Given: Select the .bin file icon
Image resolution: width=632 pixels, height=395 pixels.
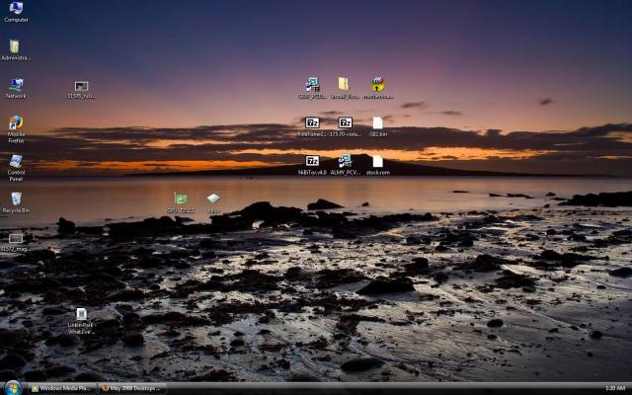Looking at the screenshot, I should (x=377, y=127).
